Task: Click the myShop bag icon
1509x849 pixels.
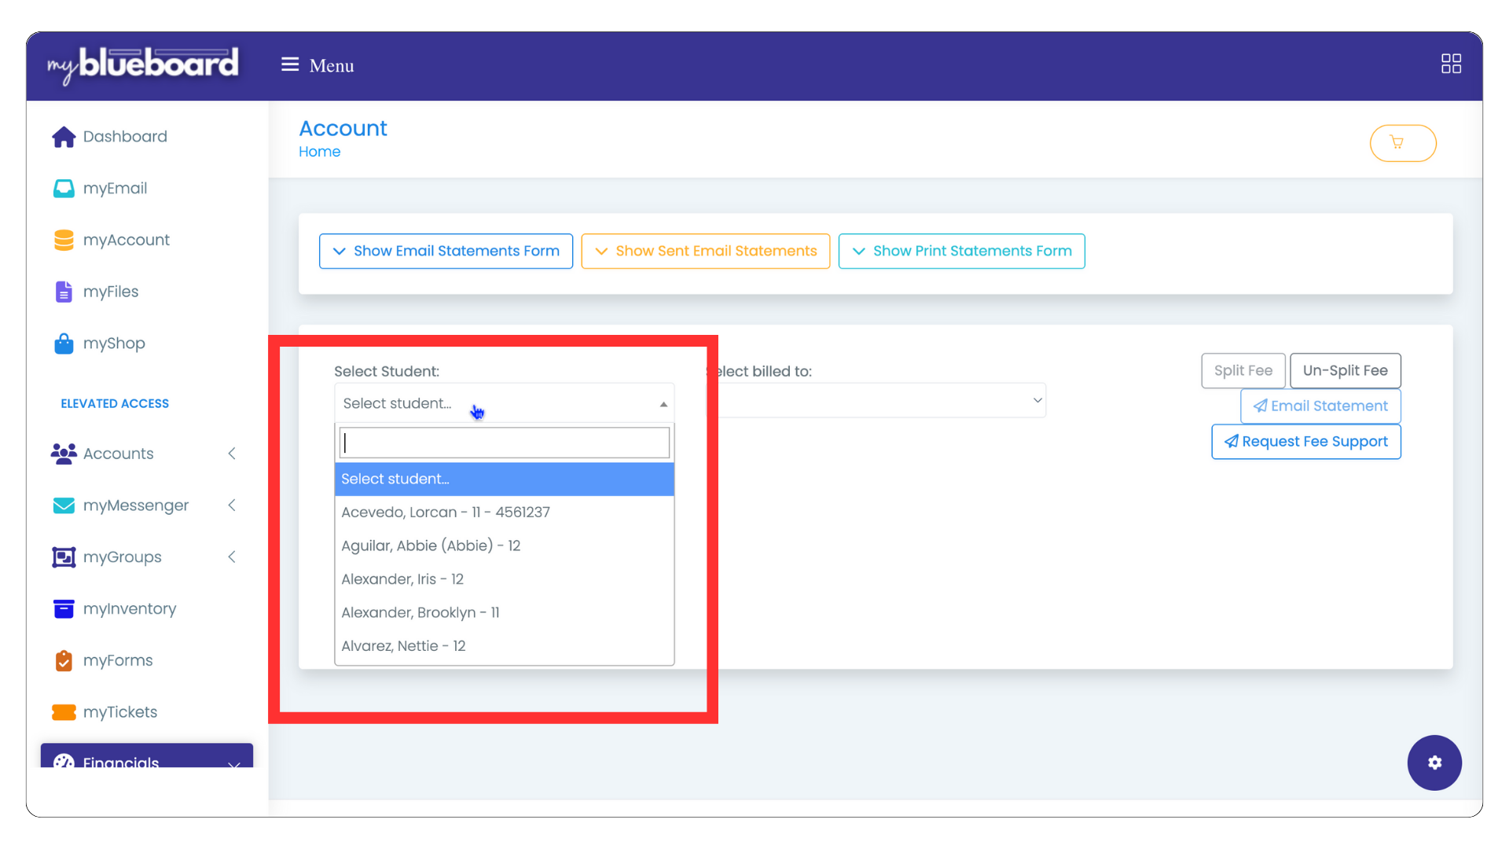Action: (x=64, y=344)
